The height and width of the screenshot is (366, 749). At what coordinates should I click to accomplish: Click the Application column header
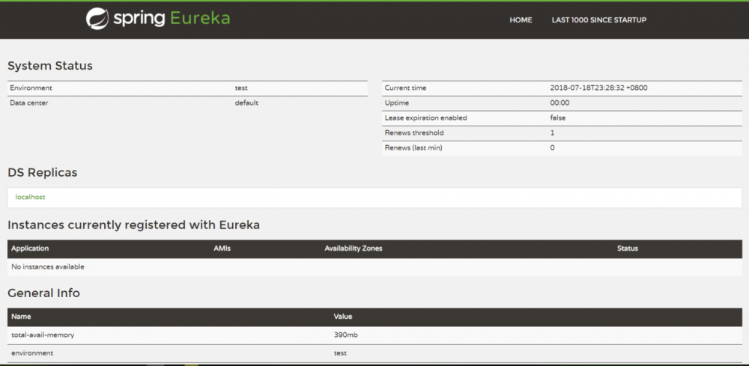pyautogui.click(x=30, y=248)
